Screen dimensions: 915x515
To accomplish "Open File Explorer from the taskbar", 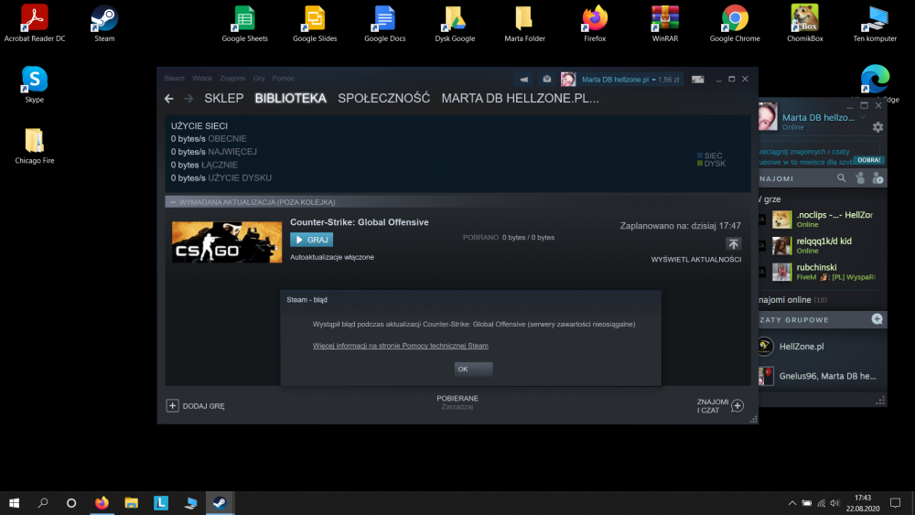I will pos(131,503).
